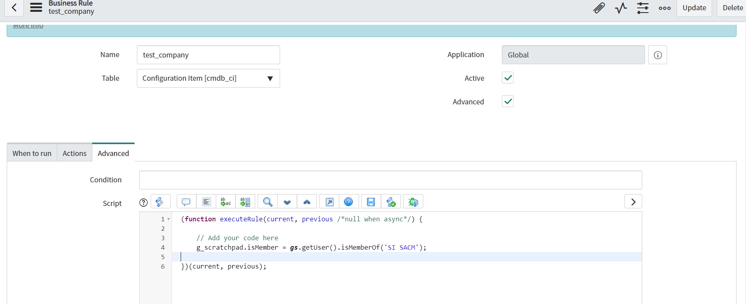
Task: Open the form context menu hamburger
Action: point(36,7)
